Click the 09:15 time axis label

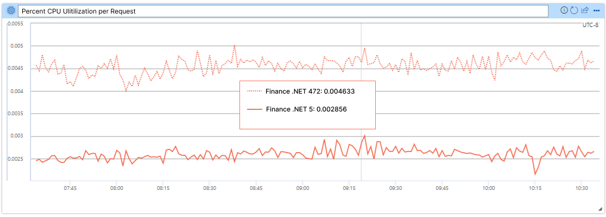[x=349, y=188]
